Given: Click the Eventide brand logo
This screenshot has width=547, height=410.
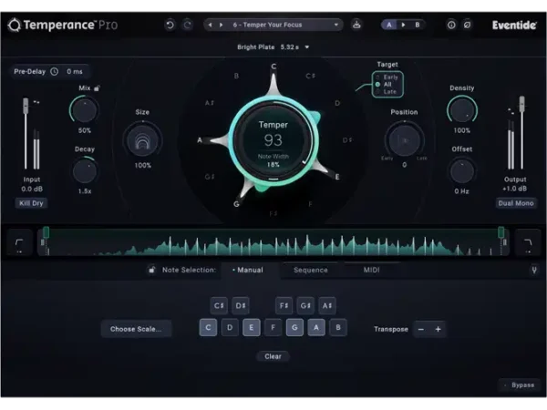Looking at the screenshot, I should click(514, 26).
